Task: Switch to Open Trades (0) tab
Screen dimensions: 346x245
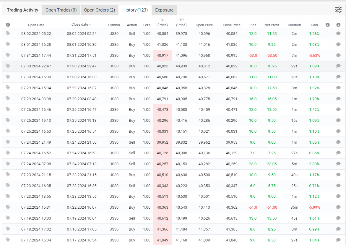Action: [x=61, y=10]
